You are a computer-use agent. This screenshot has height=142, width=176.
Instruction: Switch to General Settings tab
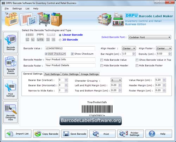click(x=33, y=74)
